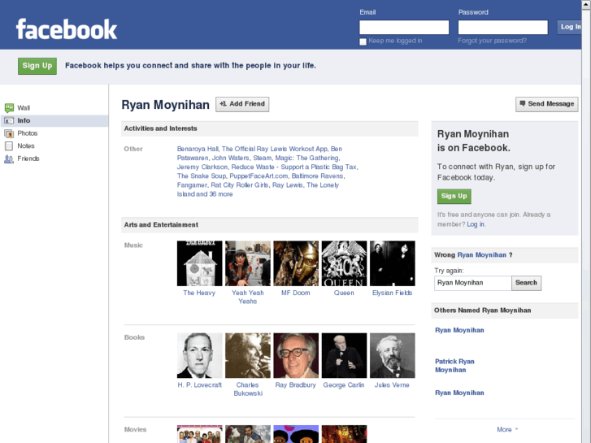
Task: Click the vertical scrollbar up arrow
Action: (586, 3)
